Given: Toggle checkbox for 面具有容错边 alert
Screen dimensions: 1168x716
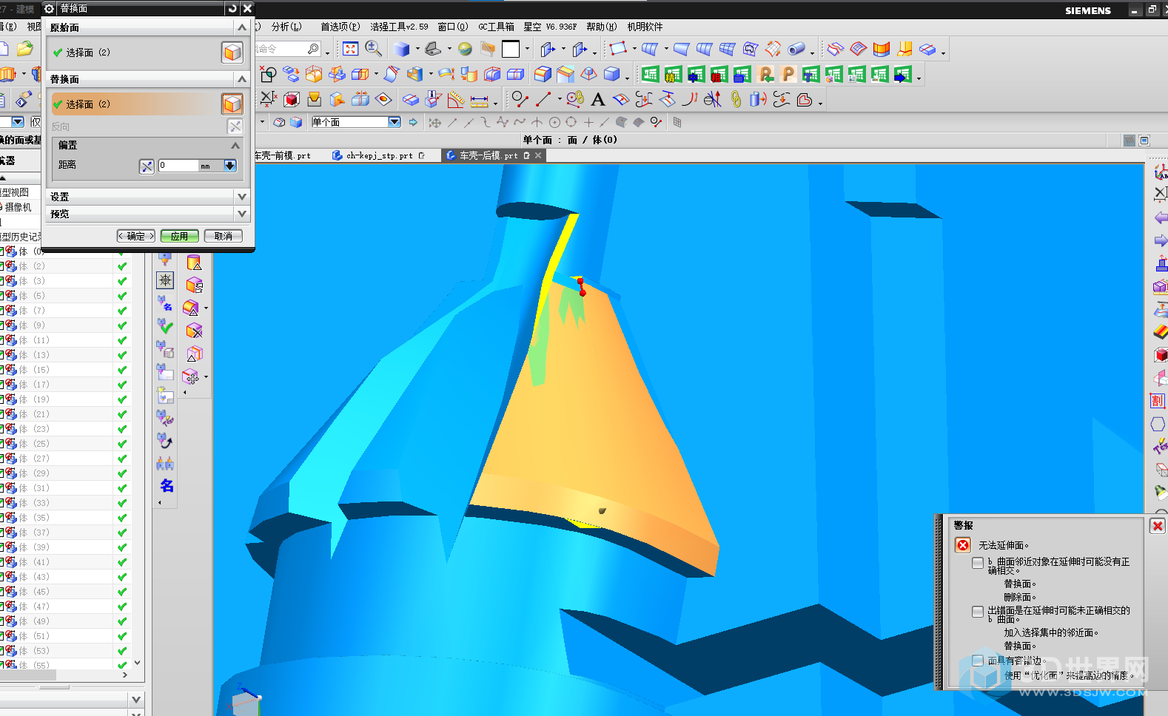Looking at the screenshot, I should tap(978, 661).
